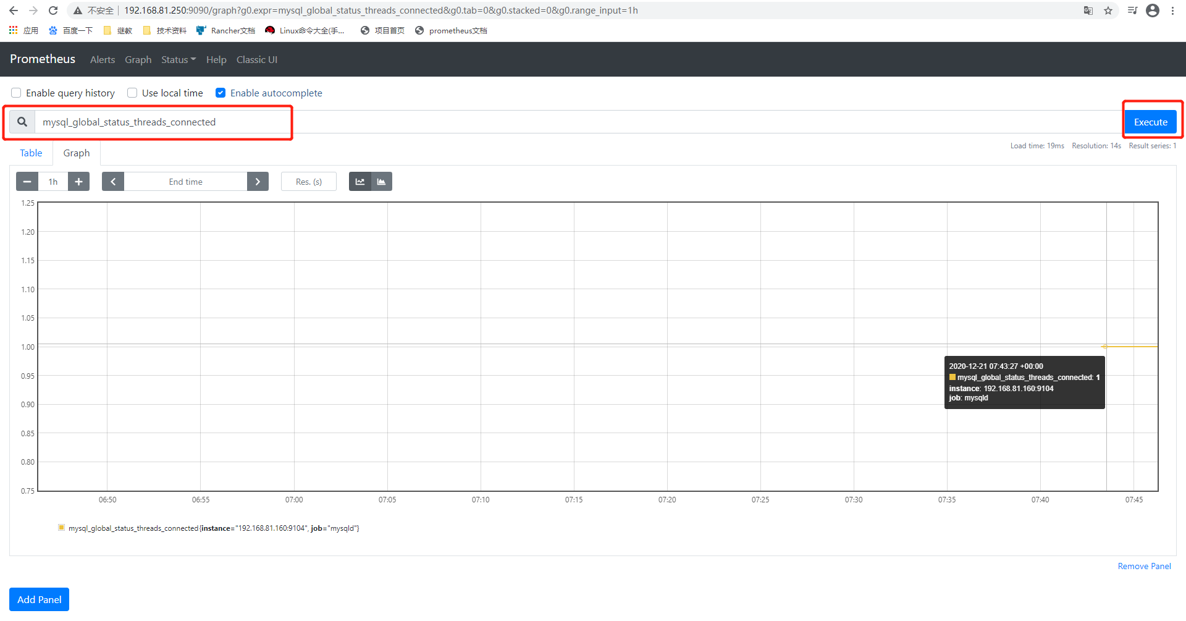Disable the Enable autocomplete checkbox

point(221,93)
